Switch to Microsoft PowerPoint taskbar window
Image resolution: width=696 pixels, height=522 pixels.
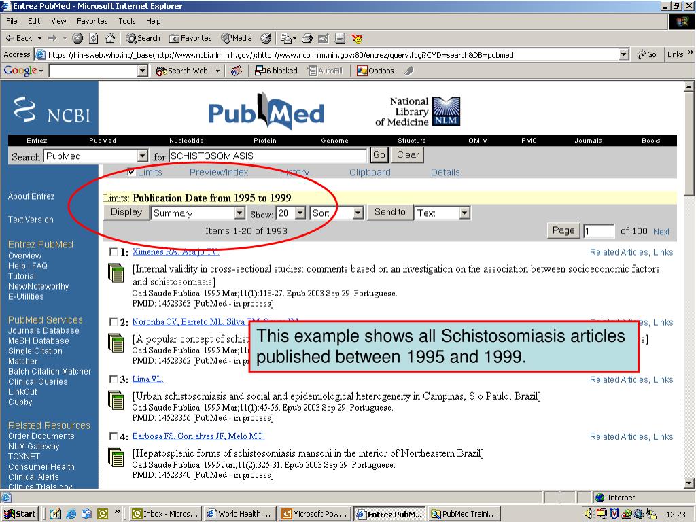(x=315, y=514)
